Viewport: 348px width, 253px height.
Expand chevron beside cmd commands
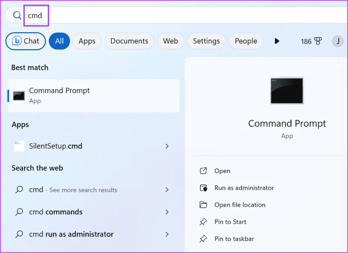click(x=167, y=212)
